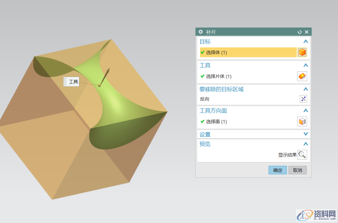This screenshot has width=338, height=223.
Task: Click the Select Body cube icon
Action: [302, 52]
